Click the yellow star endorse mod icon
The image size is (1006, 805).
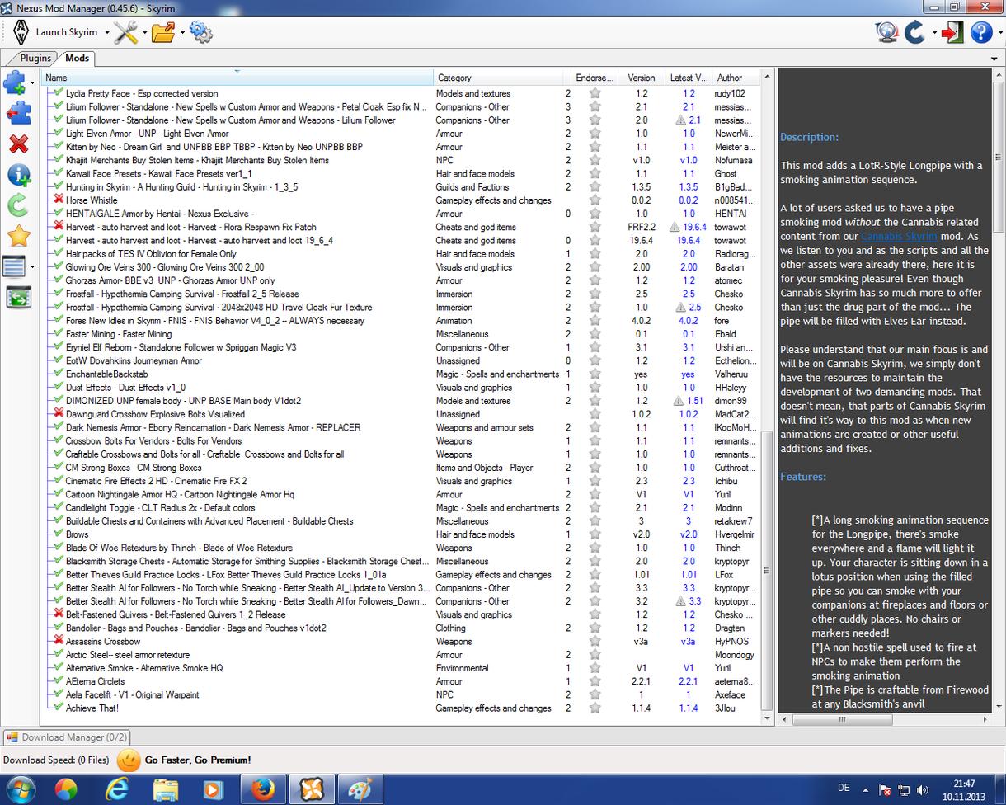pos(18,236)
